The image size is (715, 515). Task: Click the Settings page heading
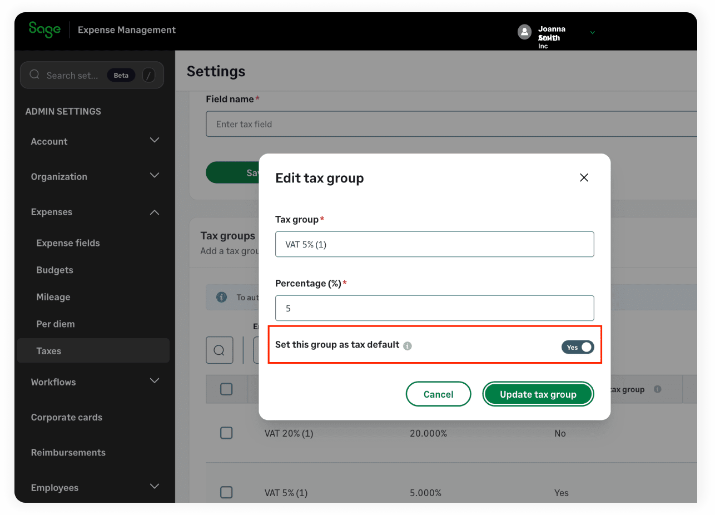[216, 71]
